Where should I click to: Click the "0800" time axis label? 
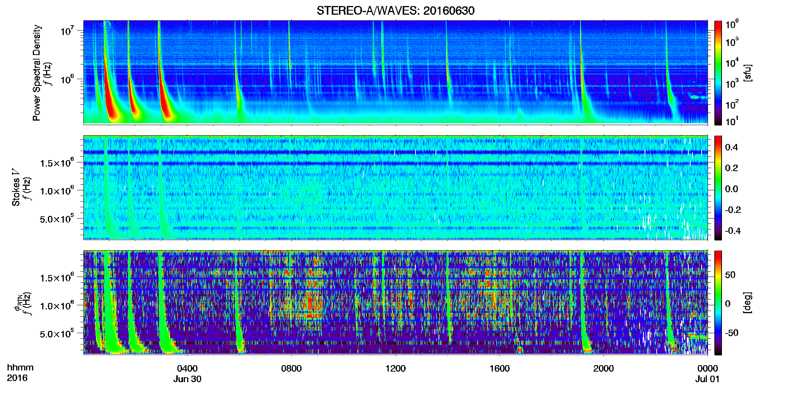(x=291, y=368)
